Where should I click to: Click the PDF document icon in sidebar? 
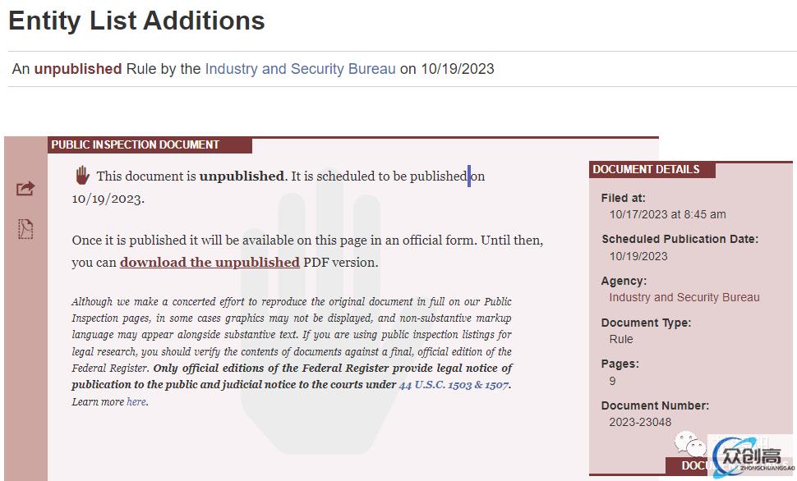(25, 229)
